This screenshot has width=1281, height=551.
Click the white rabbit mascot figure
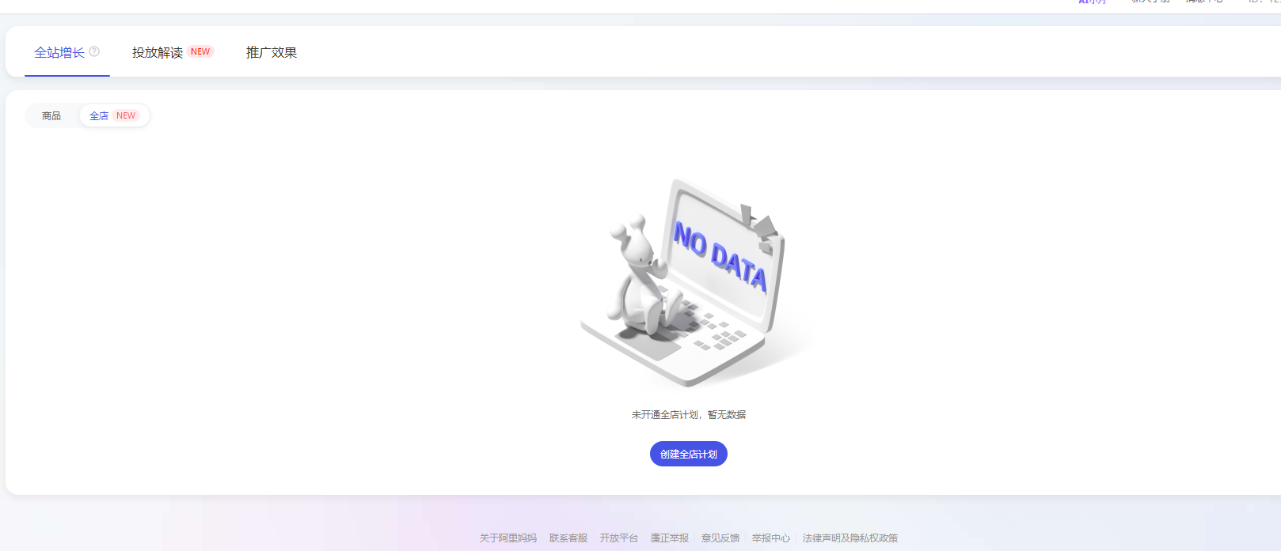coord(637,277)
